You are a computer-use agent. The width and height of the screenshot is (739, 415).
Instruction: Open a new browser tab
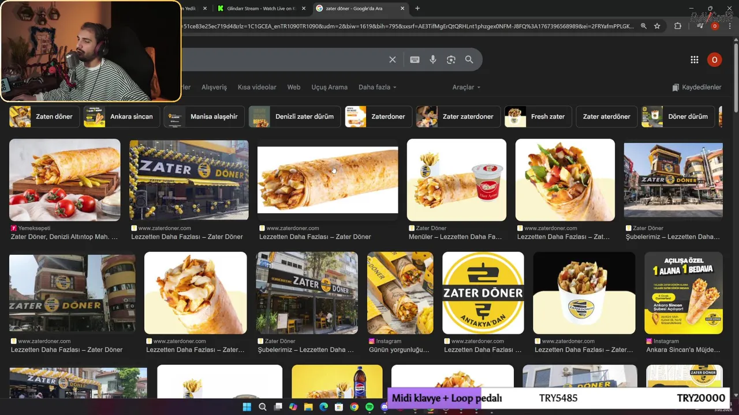pyautogui.click(x=417, y=8)
